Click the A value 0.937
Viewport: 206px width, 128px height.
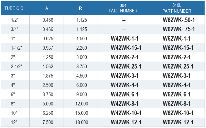48,48
